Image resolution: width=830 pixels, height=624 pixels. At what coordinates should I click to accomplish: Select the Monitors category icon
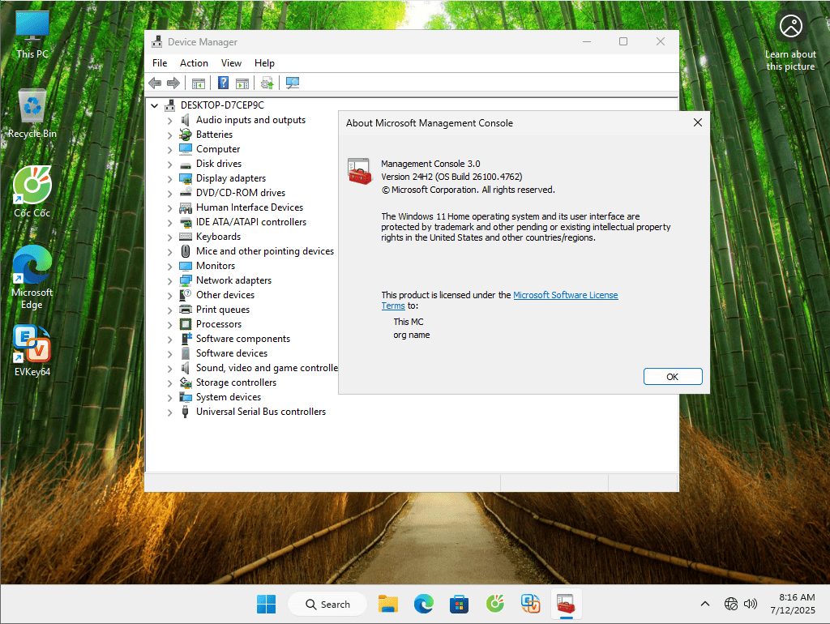pyautogui.click(x=186, y=266)
